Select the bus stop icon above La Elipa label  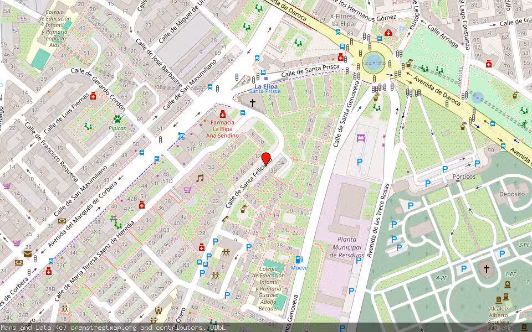click(263, 72)
